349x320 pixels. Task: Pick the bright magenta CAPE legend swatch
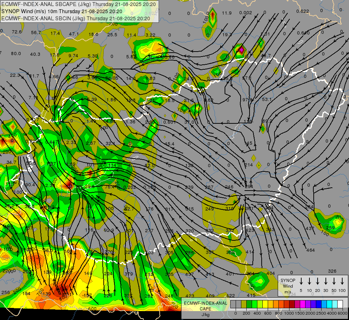click(303, 304)
